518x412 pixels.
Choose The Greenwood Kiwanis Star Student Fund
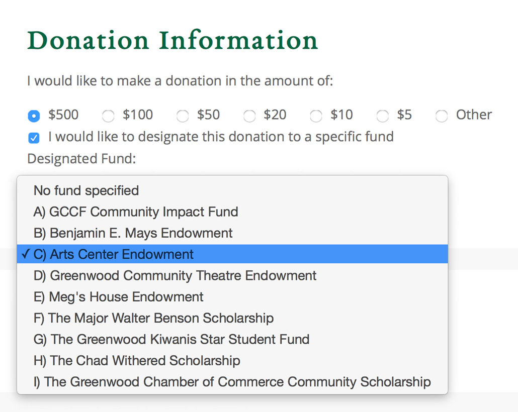tap(232, 339)
